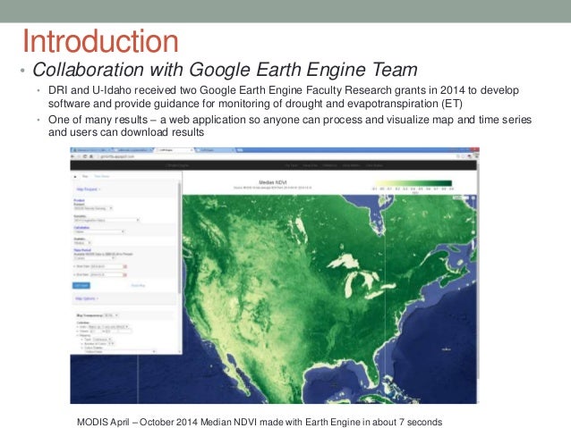Open the browser menu icon at toolbar right
Viewport: 571px width, 428px height.
[476, 156]
